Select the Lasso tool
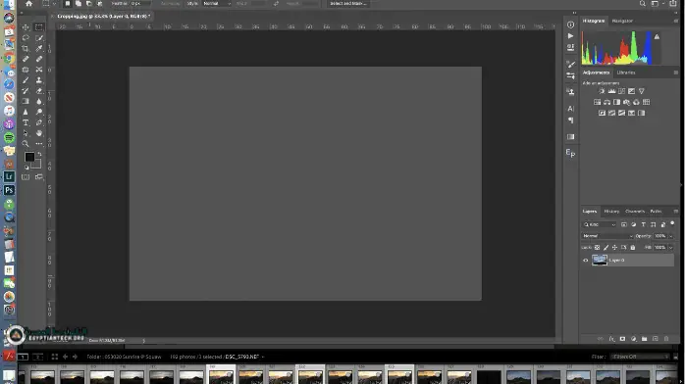Image resolution: width=685 pixels, height=384 pixels. (26, 38)
